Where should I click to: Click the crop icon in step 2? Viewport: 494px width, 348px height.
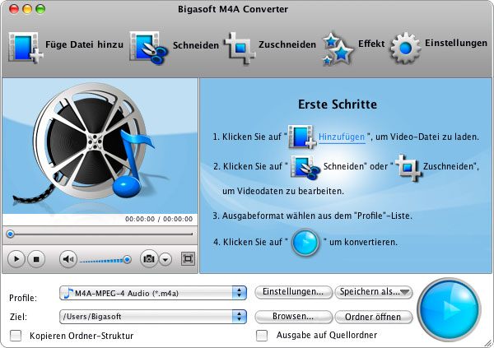[408, 168]
